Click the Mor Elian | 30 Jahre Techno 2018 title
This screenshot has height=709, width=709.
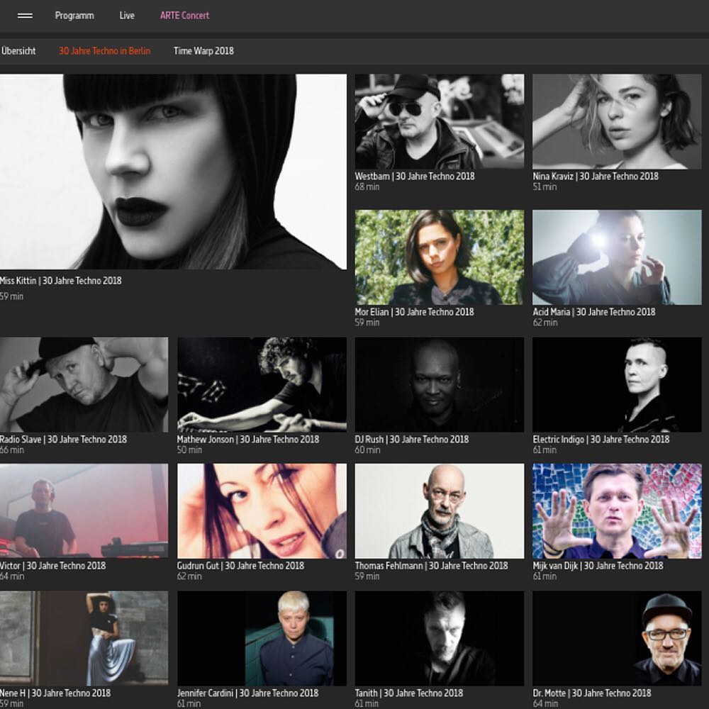click(414, 312)
